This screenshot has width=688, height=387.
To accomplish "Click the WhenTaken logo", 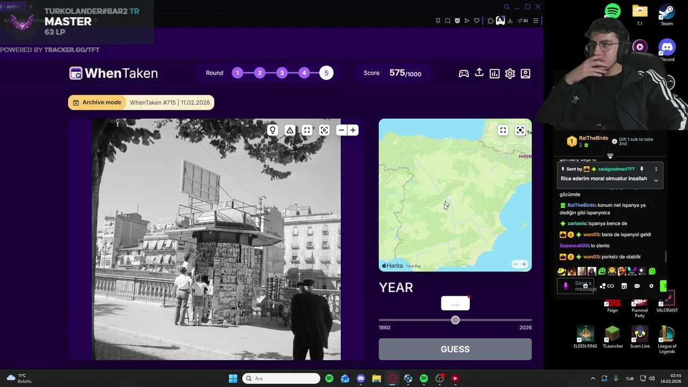I will coord(113,73).
